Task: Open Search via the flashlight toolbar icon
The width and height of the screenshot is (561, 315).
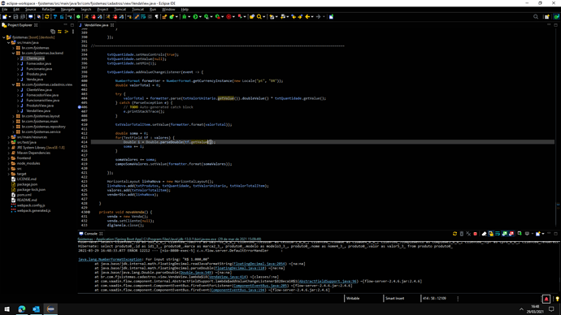Action: [x=259, y=16]
